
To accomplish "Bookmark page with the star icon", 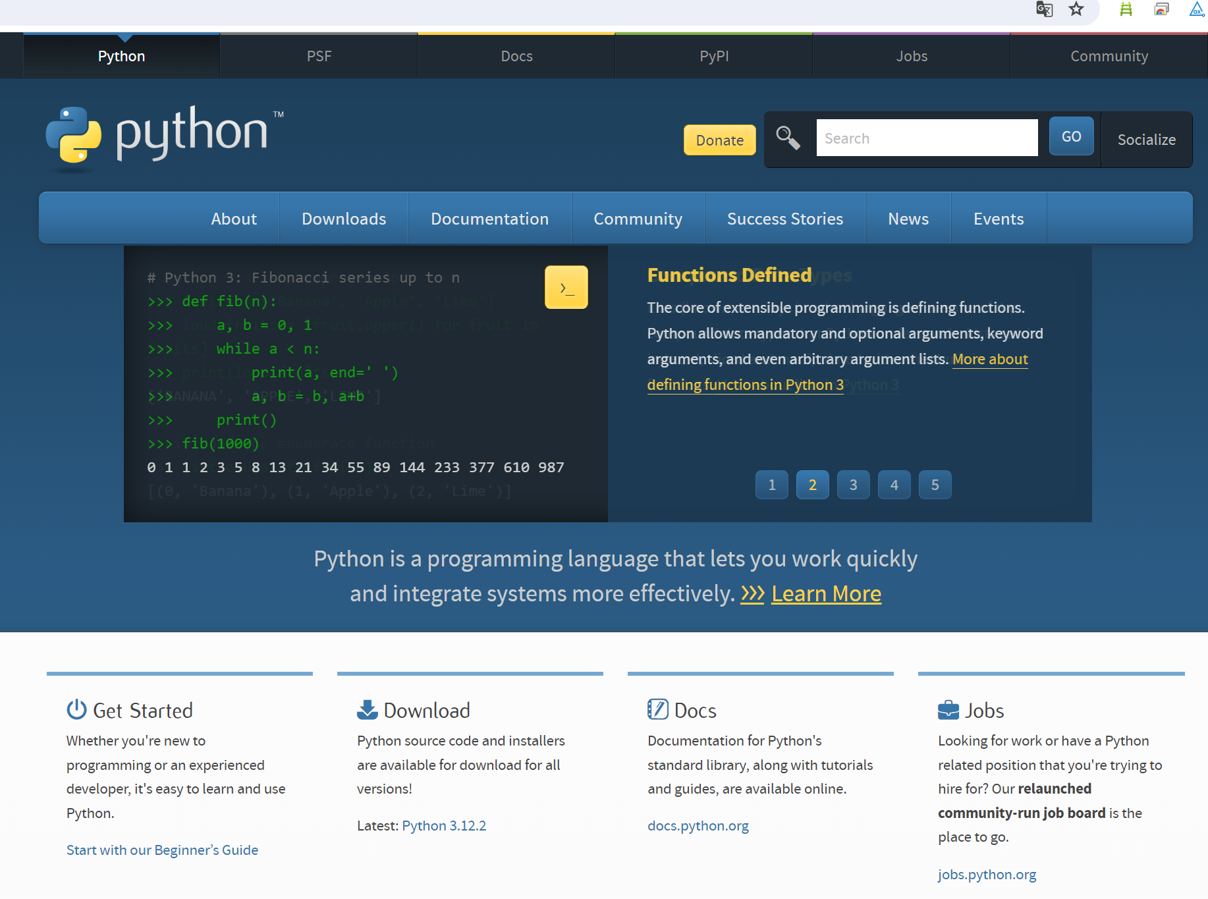I will click(1076, 9).
